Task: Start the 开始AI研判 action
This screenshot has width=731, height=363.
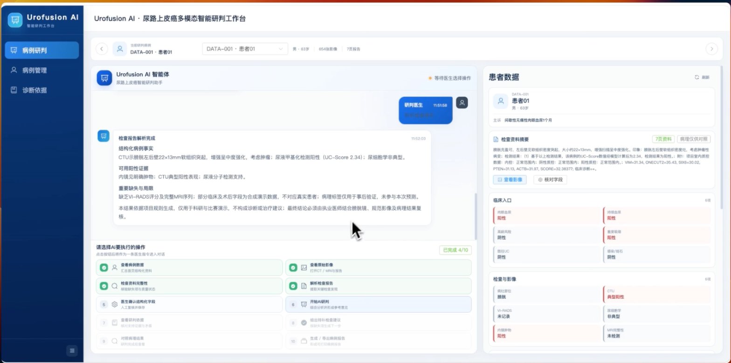Action: [x=378, y=304]
